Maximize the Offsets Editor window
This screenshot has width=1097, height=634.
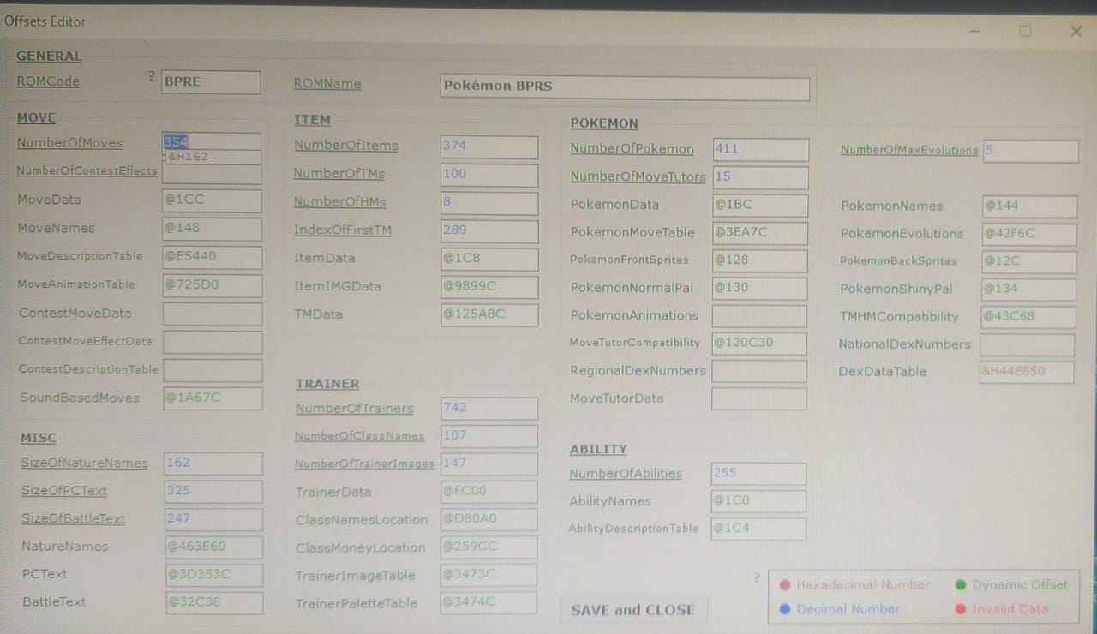(x=1025, y=32)
